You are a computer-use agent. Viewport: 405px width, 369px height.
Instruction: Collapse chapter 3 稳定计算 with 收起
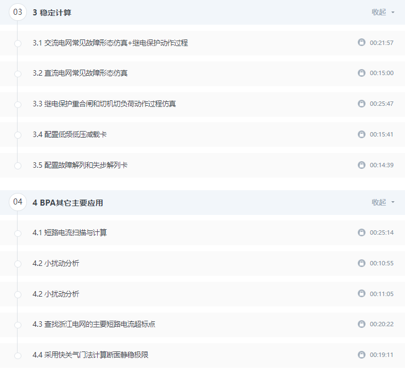point(383,12)
